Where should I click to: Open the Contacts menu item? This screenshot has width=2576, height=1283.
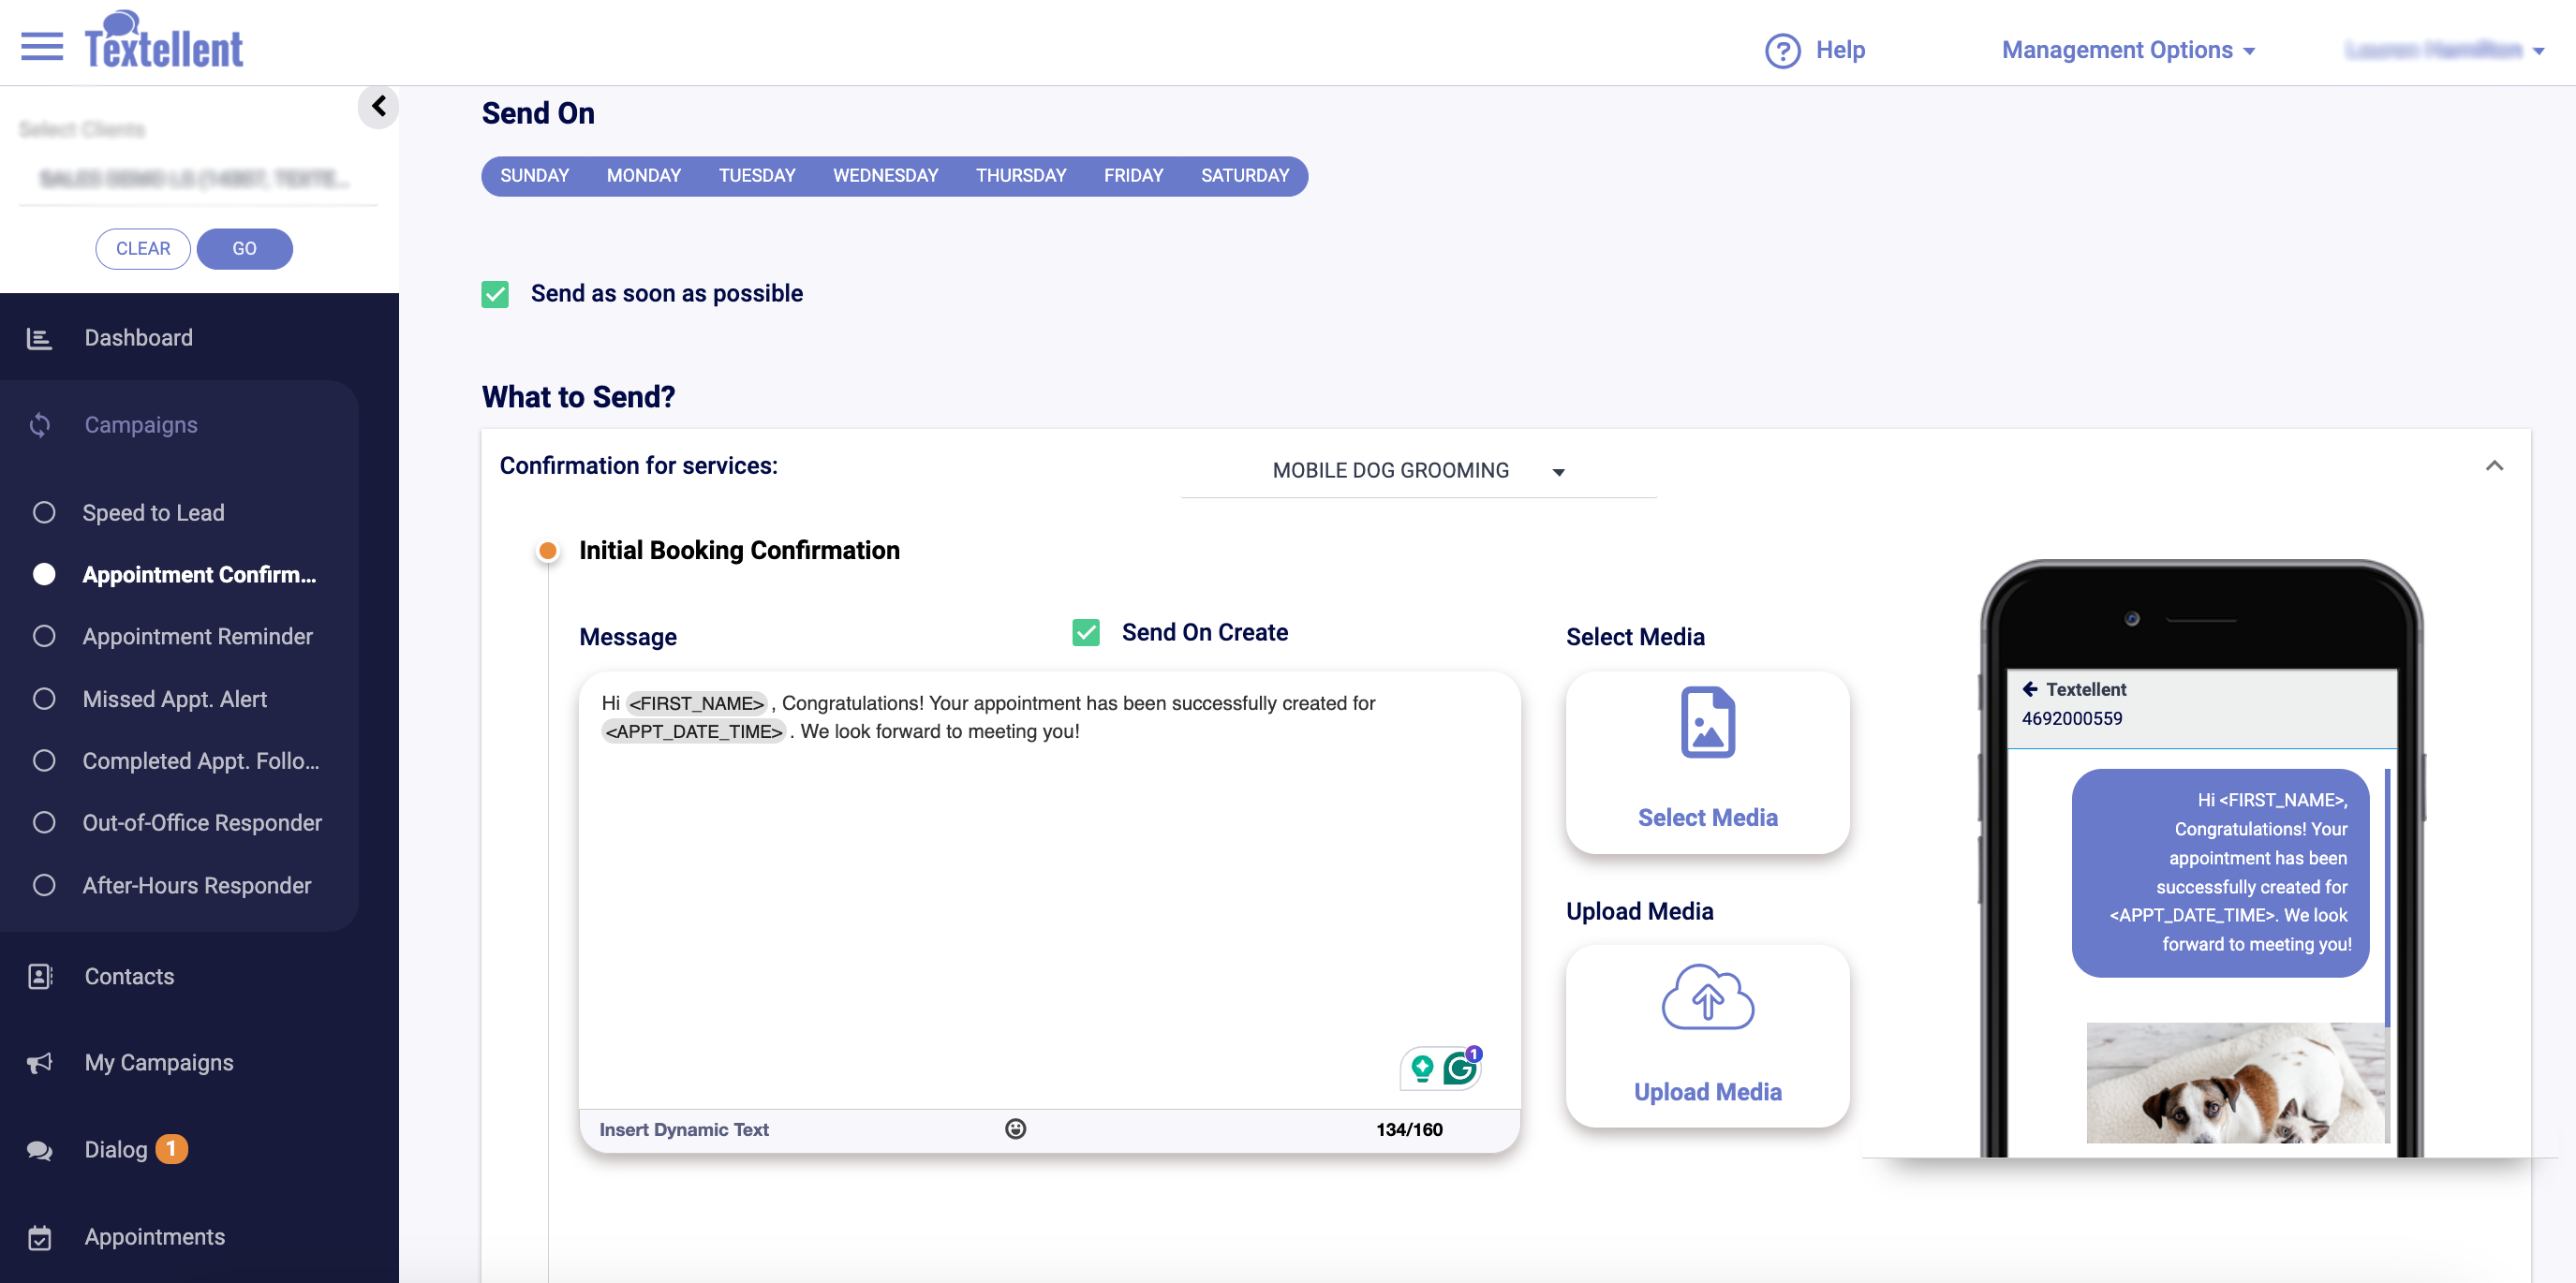pos(129,976)
